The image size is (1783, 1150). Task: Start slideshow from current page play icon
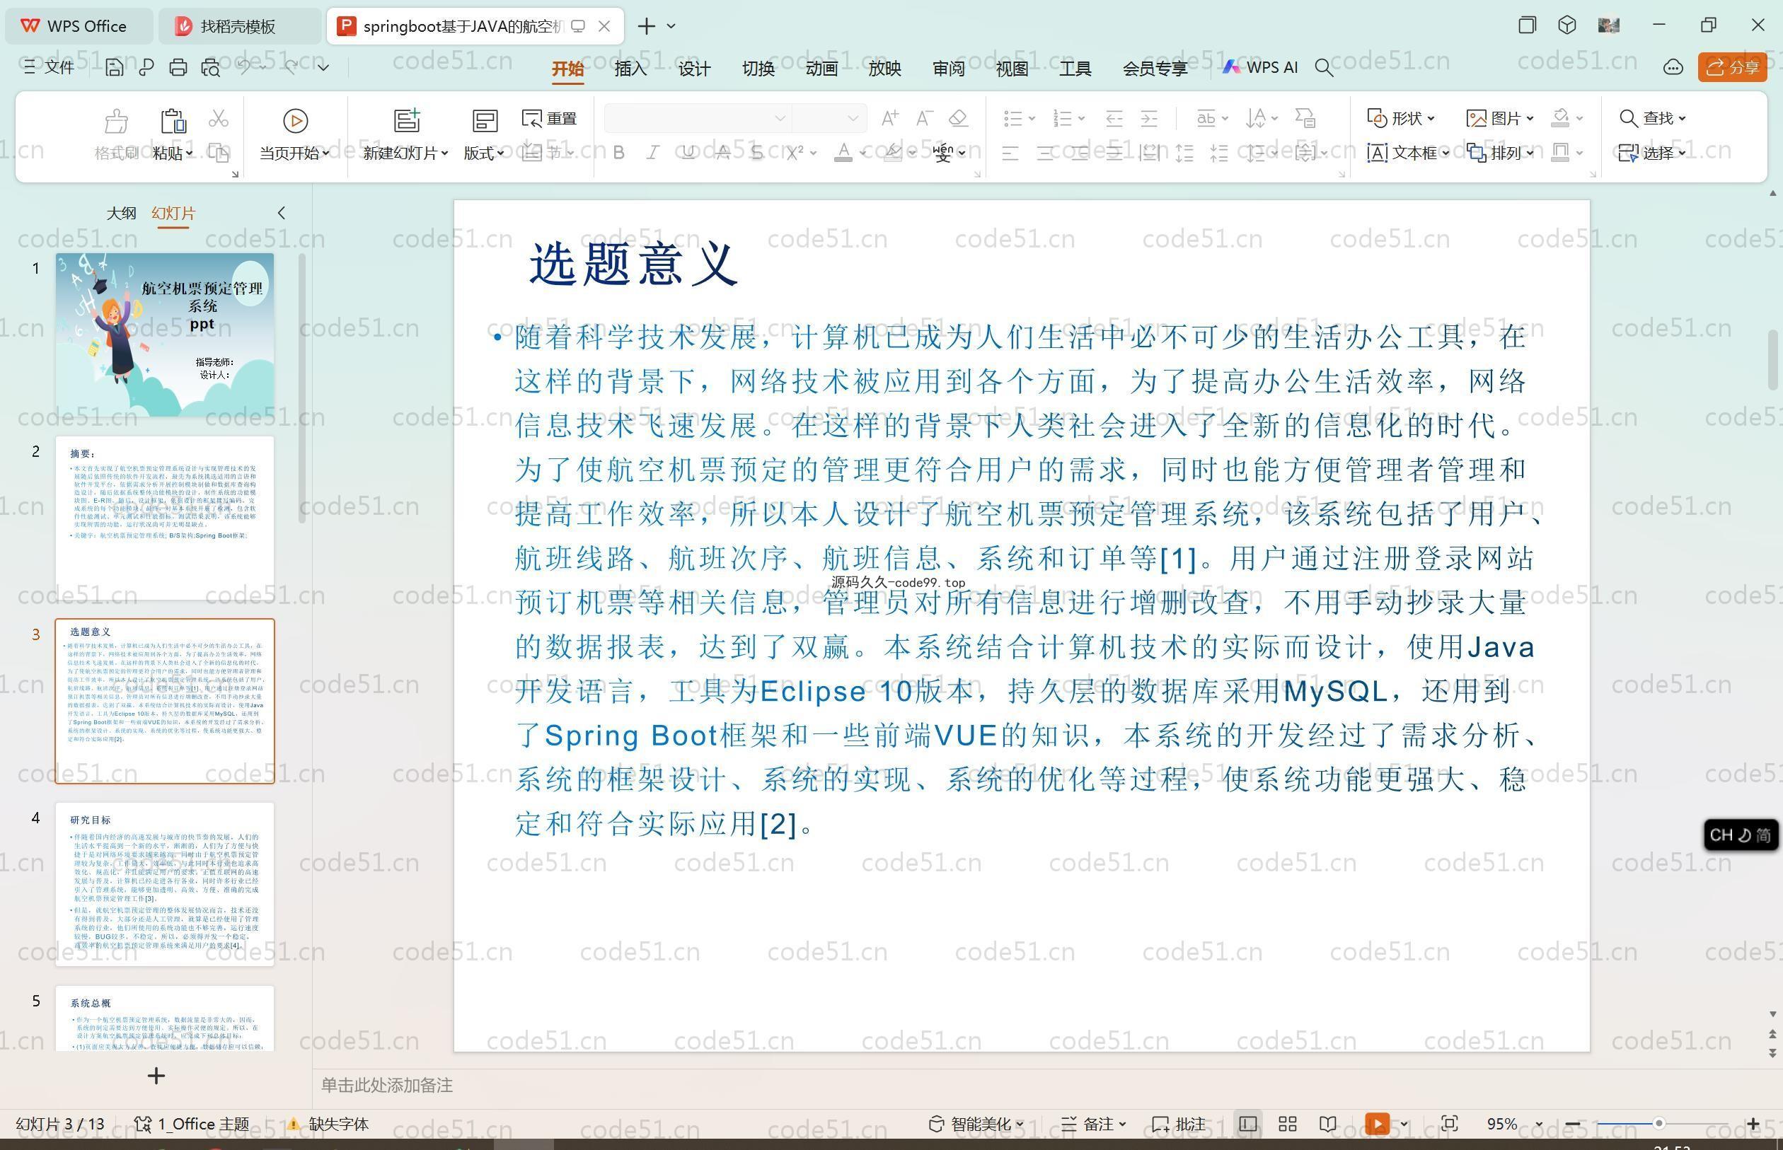[x=295, y=121]
